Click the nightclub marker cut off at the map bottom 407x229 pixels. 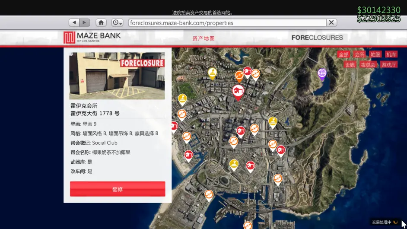click(248, 225)
